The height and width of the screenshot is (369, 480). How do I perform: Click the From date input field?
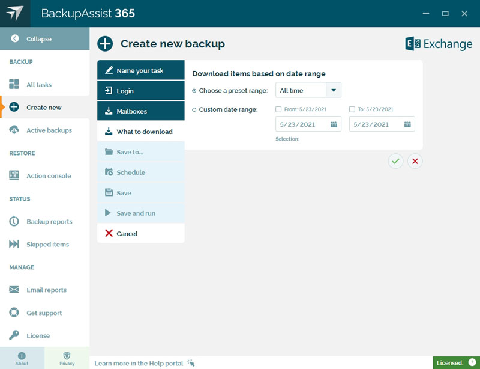[x=308, y=124]
